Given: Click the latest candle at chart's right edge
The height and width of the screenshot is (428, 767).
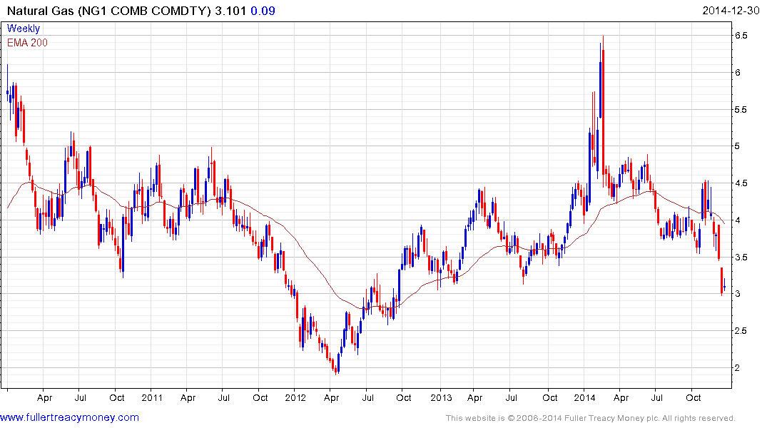Looking at the screenshot, I should (x=724, y=287).
